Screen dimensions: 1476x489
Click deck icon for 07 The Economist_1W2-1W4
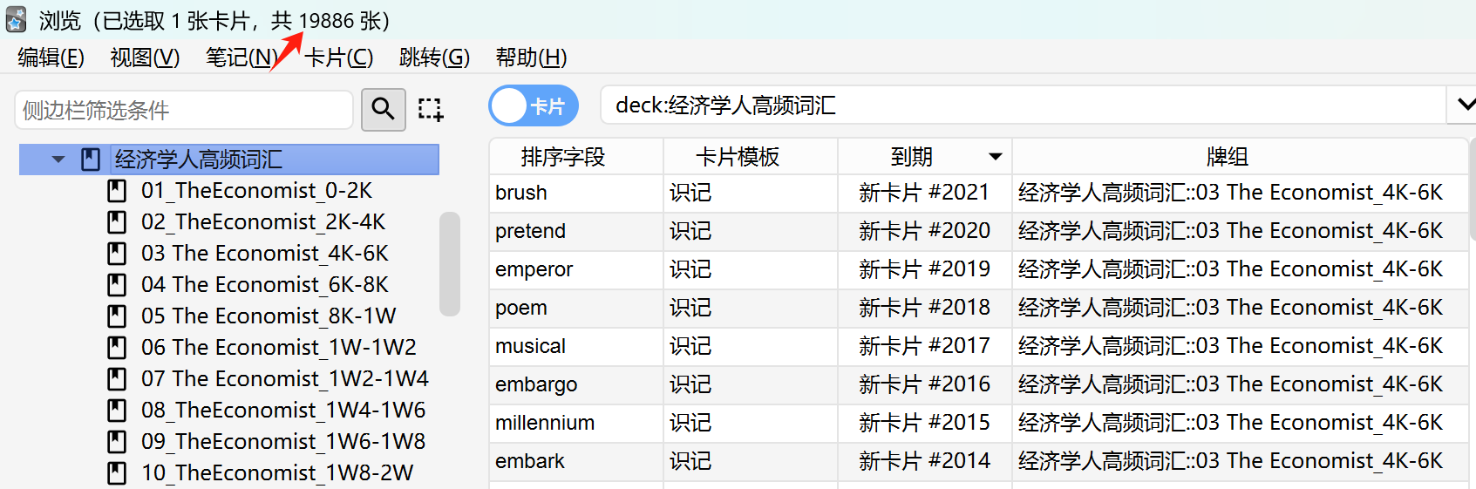click(x=117, y=379)
